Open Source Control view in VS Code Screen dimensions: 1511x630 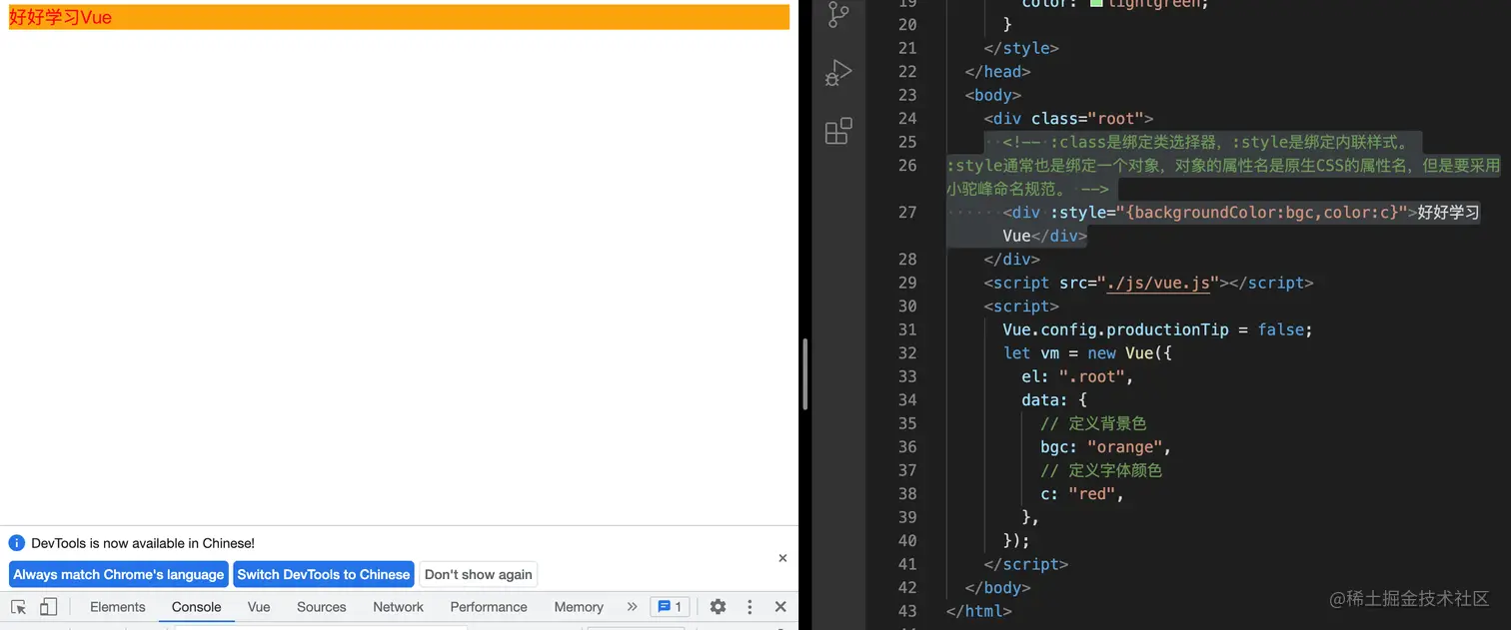click(838, 14)
